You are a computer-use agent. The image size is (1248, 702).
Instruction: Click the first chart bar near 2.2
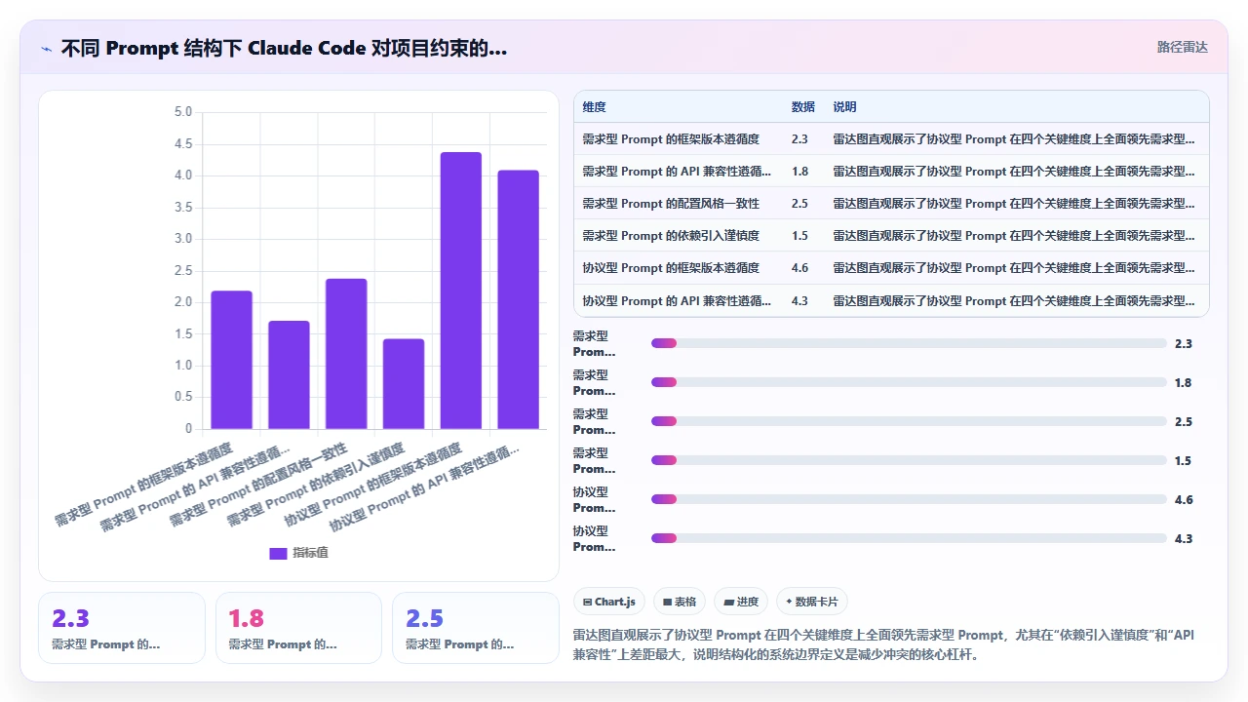232,360
